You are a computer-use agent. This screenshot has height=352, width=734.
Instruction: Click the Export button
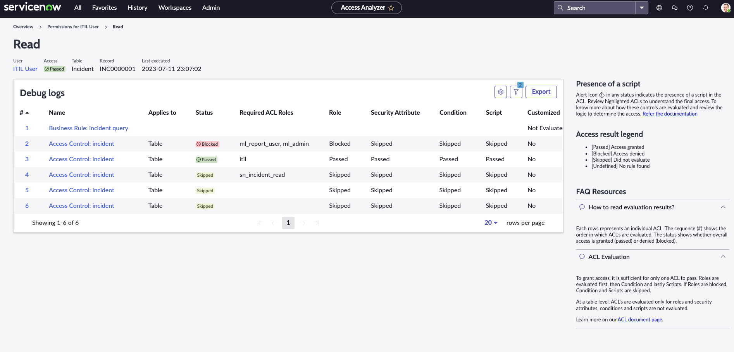tap(541, 92)
